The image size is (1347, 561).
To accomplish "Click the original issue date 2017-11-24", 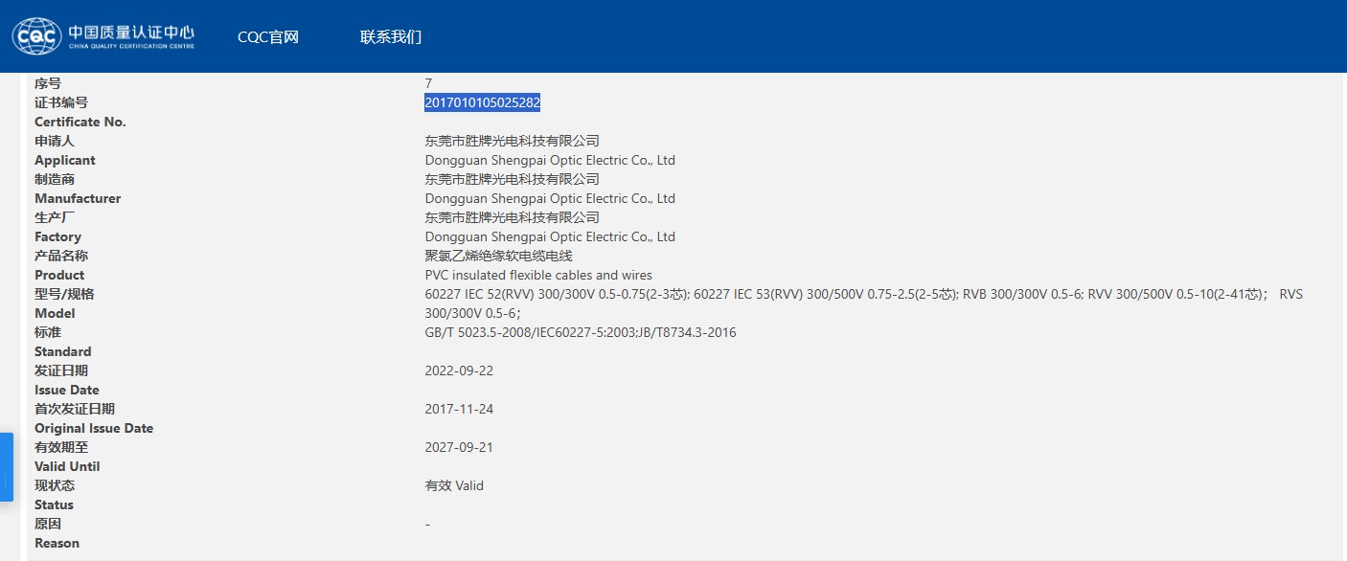I will click(459, 409).
